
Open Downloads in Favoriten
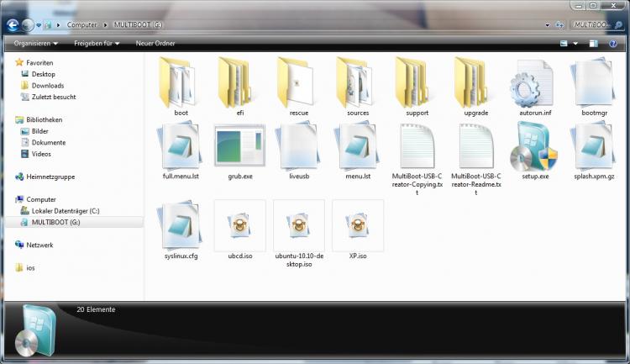point(48,85)
